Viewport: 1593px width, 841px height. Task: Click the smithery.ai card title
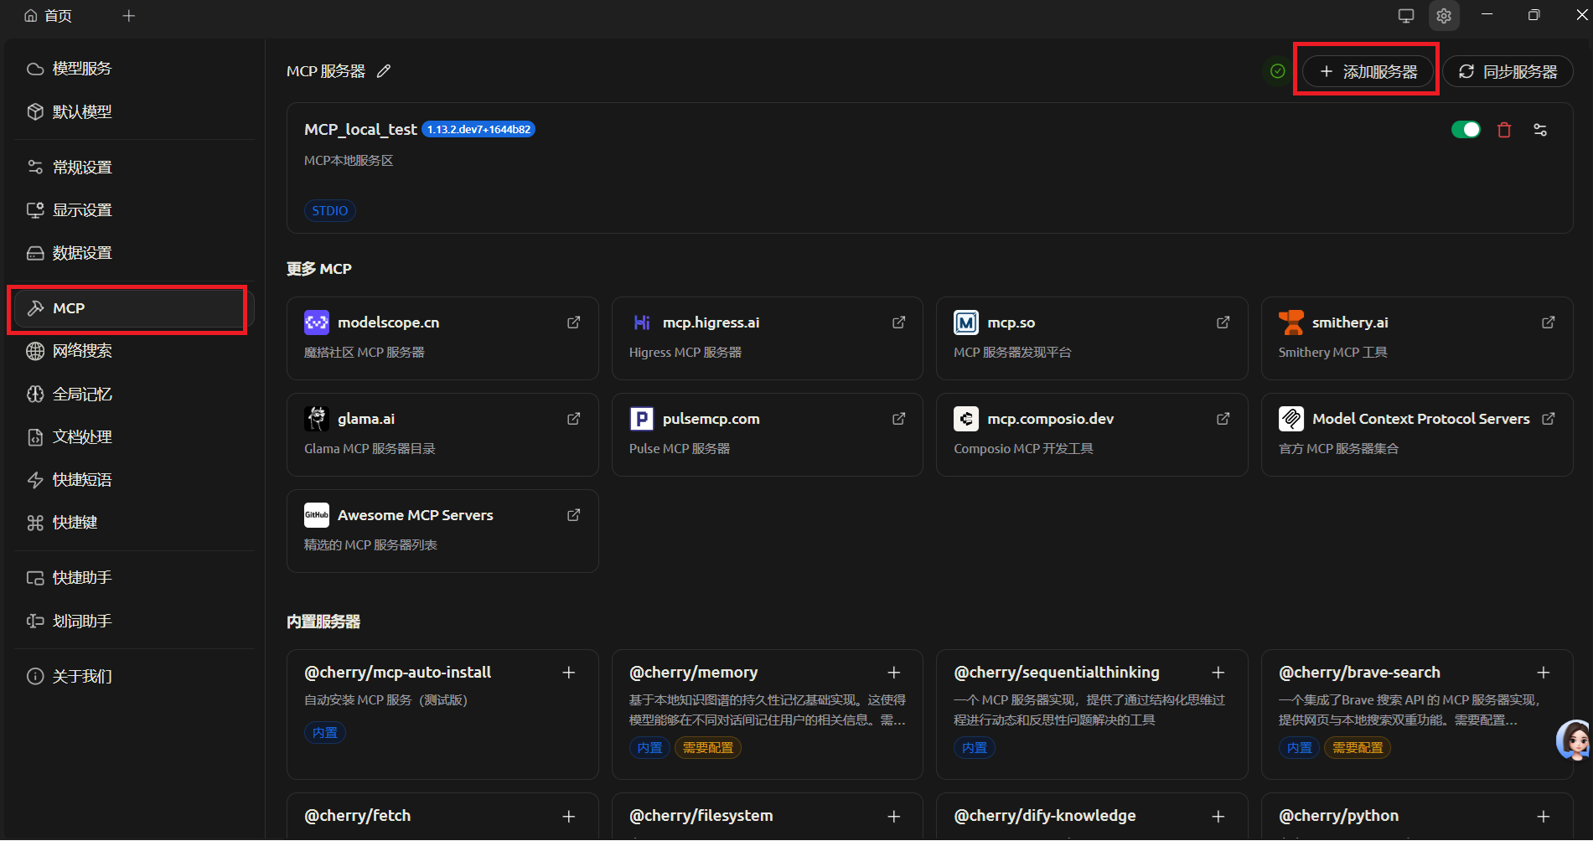point(1350,322)
